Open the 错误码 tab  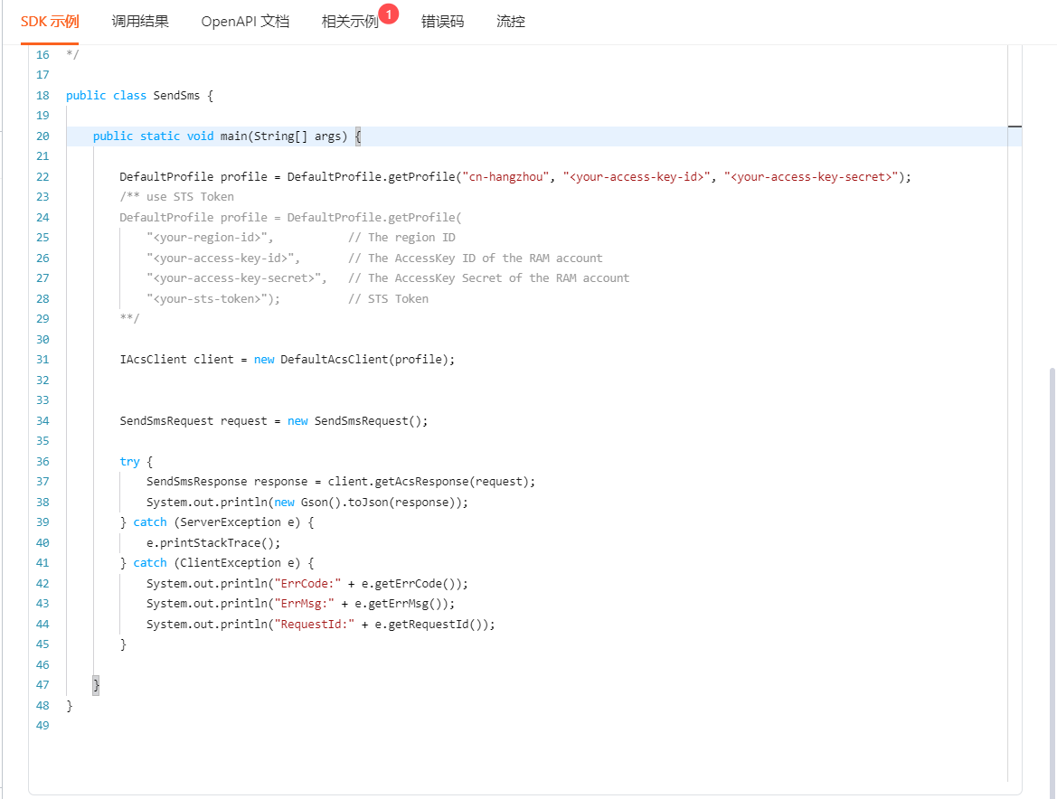(x=442, y=22)
